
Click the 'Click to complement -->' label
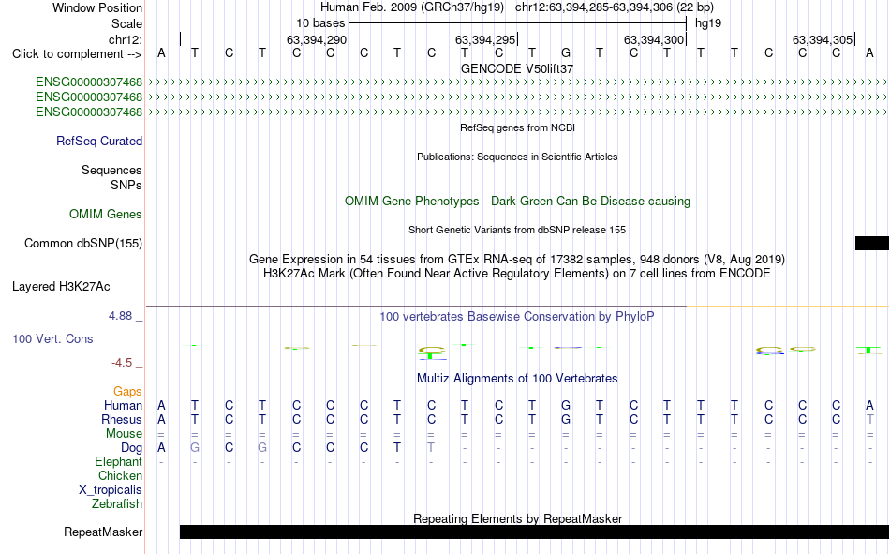pos(77,54)
